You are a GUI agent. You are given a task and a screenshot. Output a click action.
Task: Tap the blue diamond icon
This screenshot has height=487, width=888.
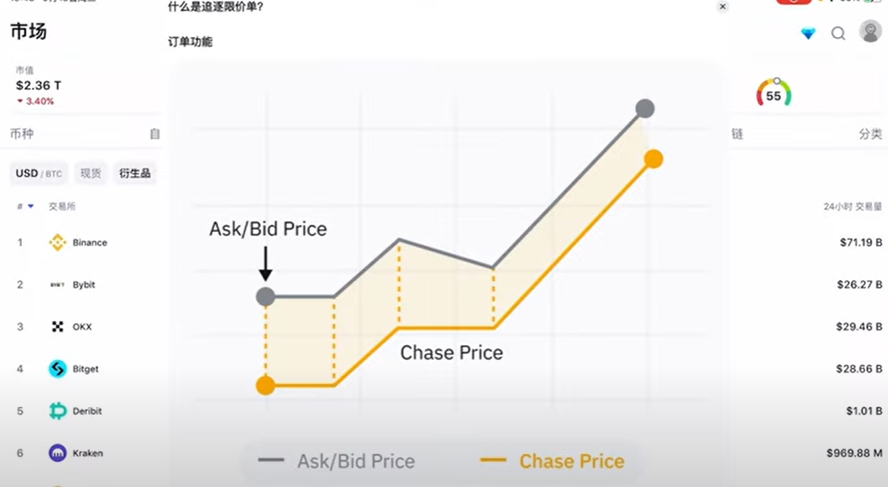[x=808, y=34]
